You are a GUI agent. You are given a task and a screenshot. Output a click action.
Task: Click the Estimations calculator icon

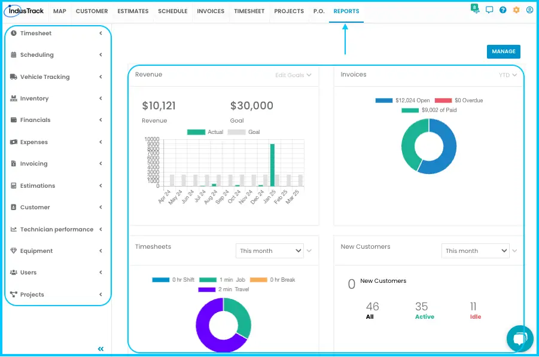(x=13, y=185)
